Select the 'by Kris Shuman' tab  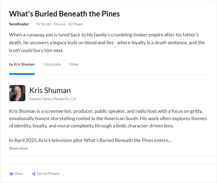22,64
